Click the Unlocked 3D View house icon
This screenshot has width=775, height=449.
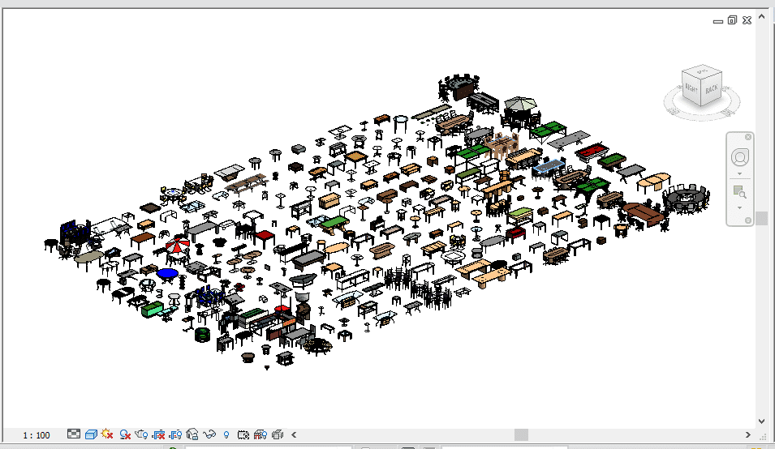[x=192, y=435]
